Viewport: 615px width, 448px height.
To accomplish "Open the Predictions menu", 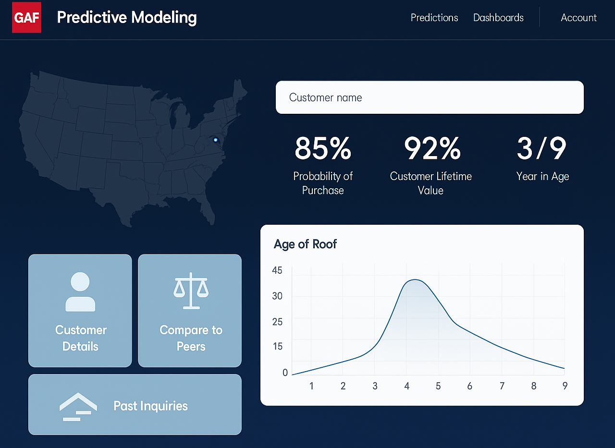I will (x=434, y=18).
